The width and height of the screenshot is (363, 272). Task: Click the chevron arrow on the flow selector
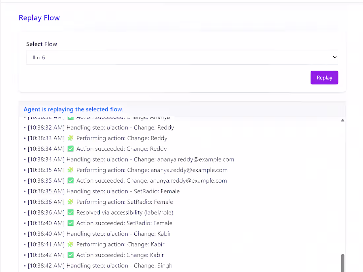(334, 57)
